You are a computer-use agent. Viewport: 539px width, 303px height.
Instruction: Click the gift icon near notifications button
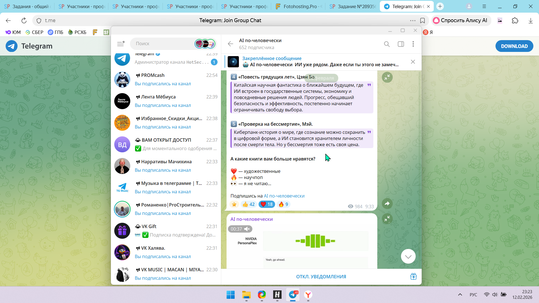point(413,277)
